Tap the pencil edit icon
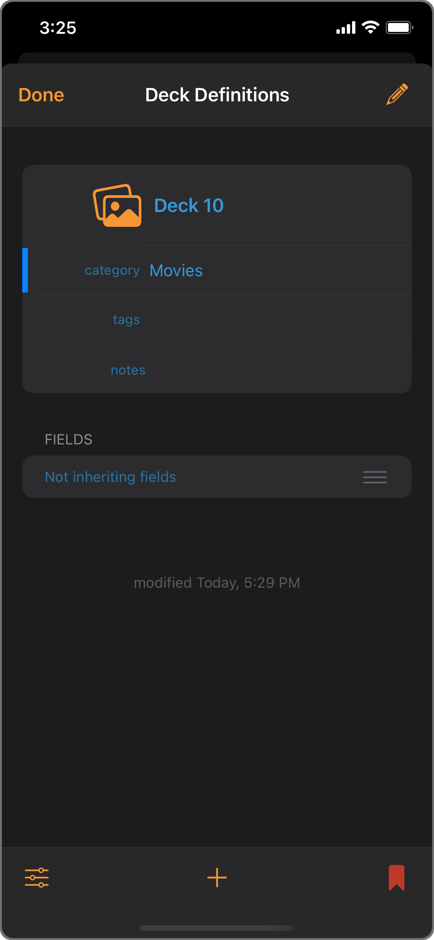 click(x=397, y=94)
